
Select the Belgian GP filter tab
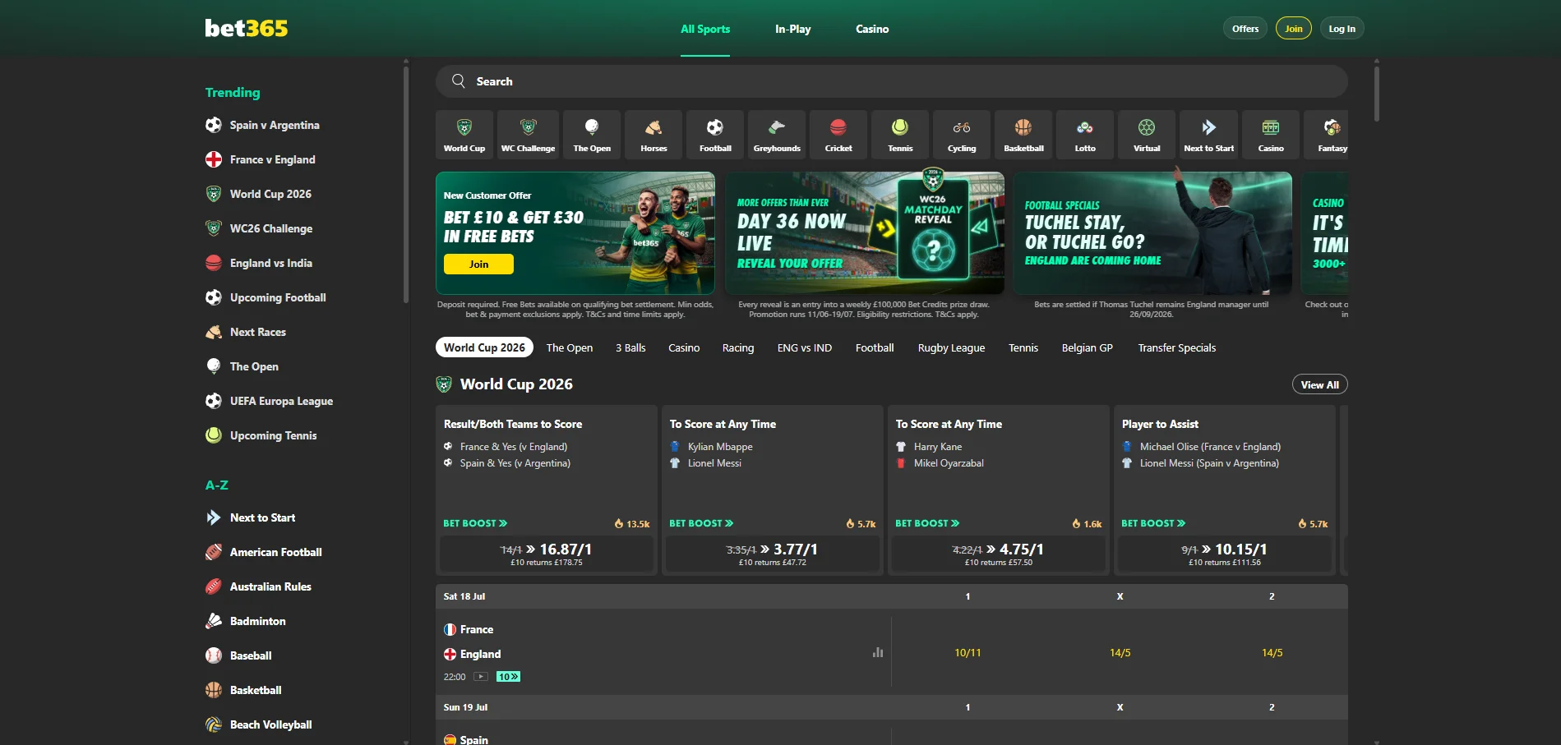(x=1087, y=347)
